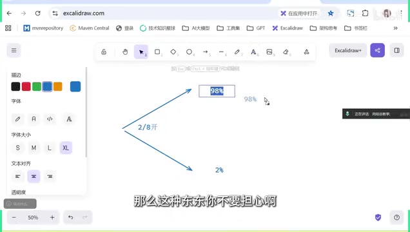Click the Excalidraw+ button
Image resolution: width=410 pixels, height=232 pixels.
click(348, 50)
